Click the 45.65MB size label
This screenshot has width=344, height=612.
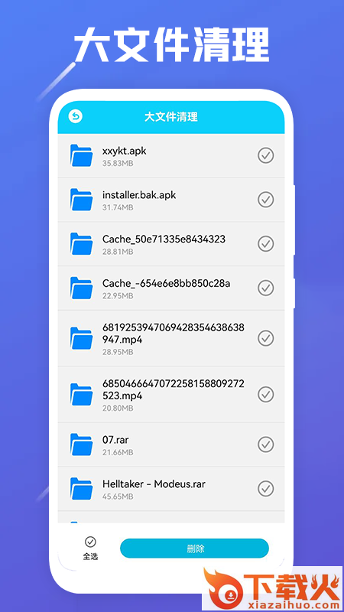point(118,496)
